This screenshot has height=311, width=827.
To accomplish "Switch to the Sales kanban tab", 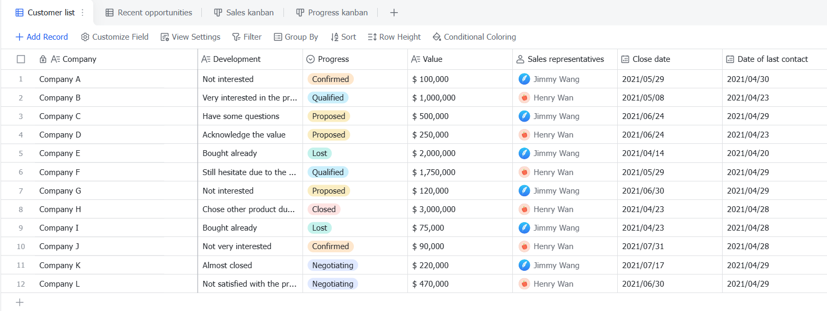I will coord(244,13).
